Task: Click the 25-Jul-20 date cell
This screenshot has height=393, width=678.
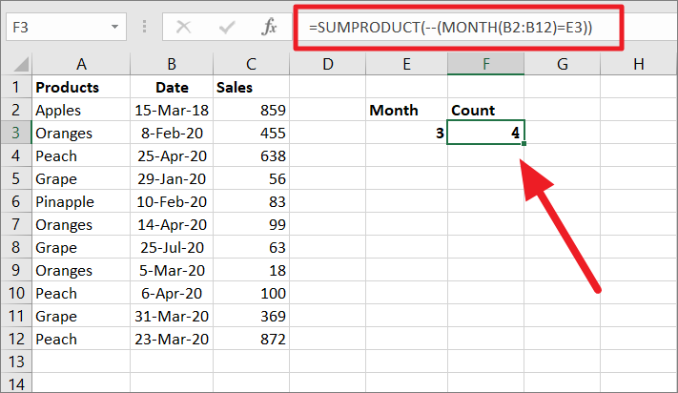Action: point(172,247)
